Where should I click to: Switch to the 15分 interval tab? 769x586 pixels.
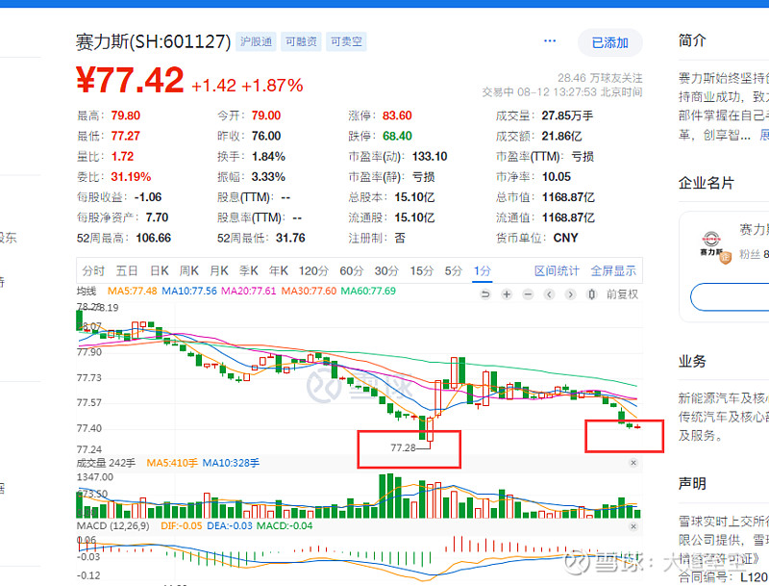422,271
